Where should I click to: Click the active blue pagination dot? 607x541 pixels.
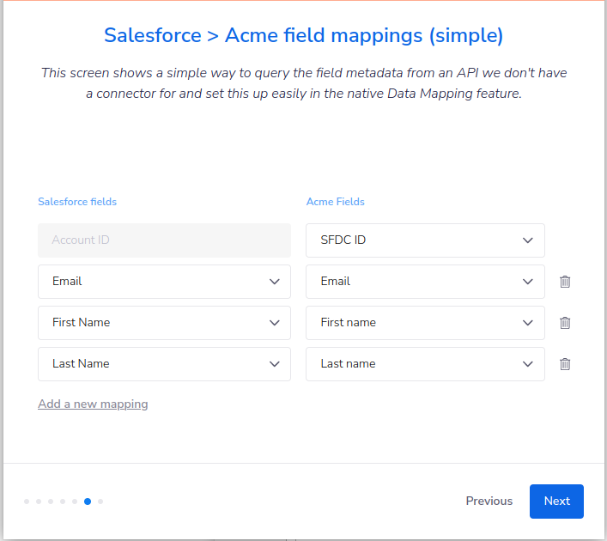click(x=88, y=501)
